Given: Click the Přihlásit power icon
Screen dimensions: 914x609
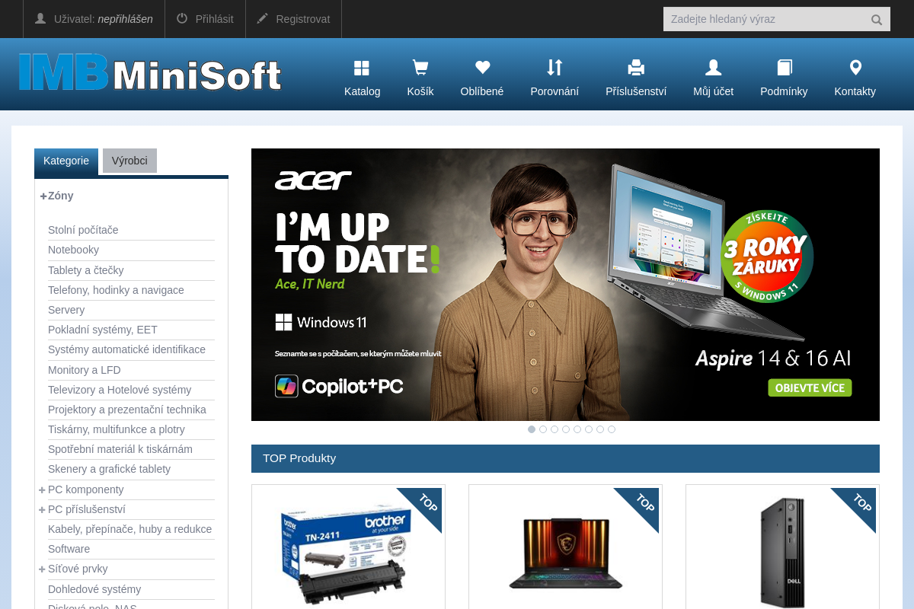Looking at the screenshot, I should [x=182, y=18].
